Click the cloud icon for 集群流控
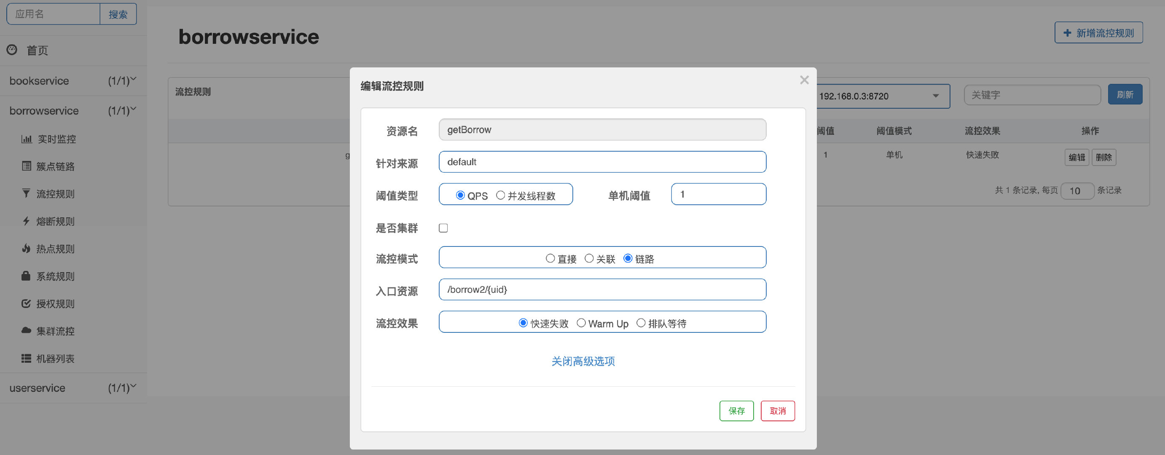 [x=26, y=331]
